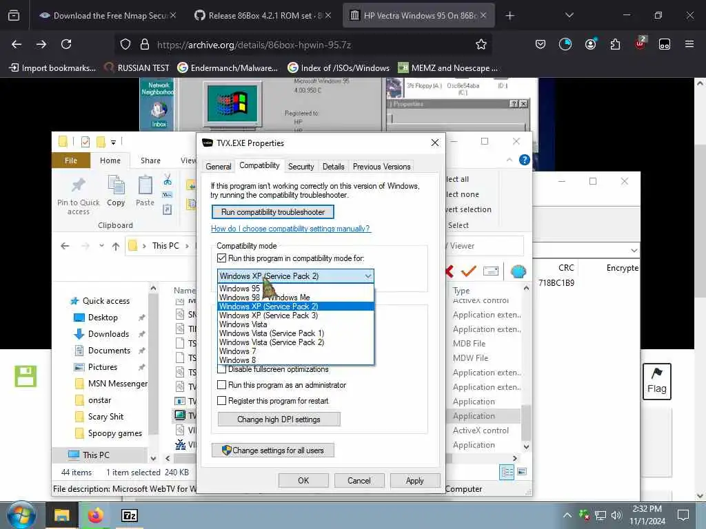Click the orange checkmark icon in 7-Zip toolbar
This screenshot has height=529, width=706.
pyautogui.click(x=469, y=270)
